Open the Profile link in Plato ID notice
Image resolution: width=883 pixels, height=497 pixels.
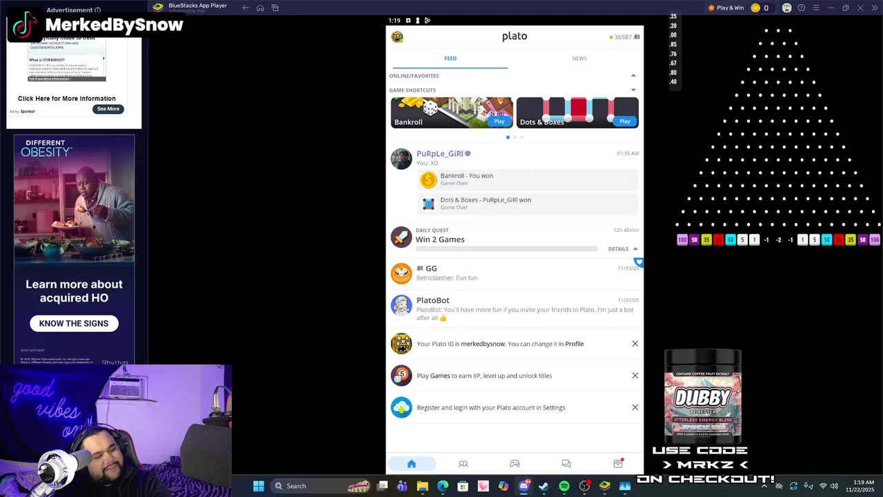[x=574, y=344]
